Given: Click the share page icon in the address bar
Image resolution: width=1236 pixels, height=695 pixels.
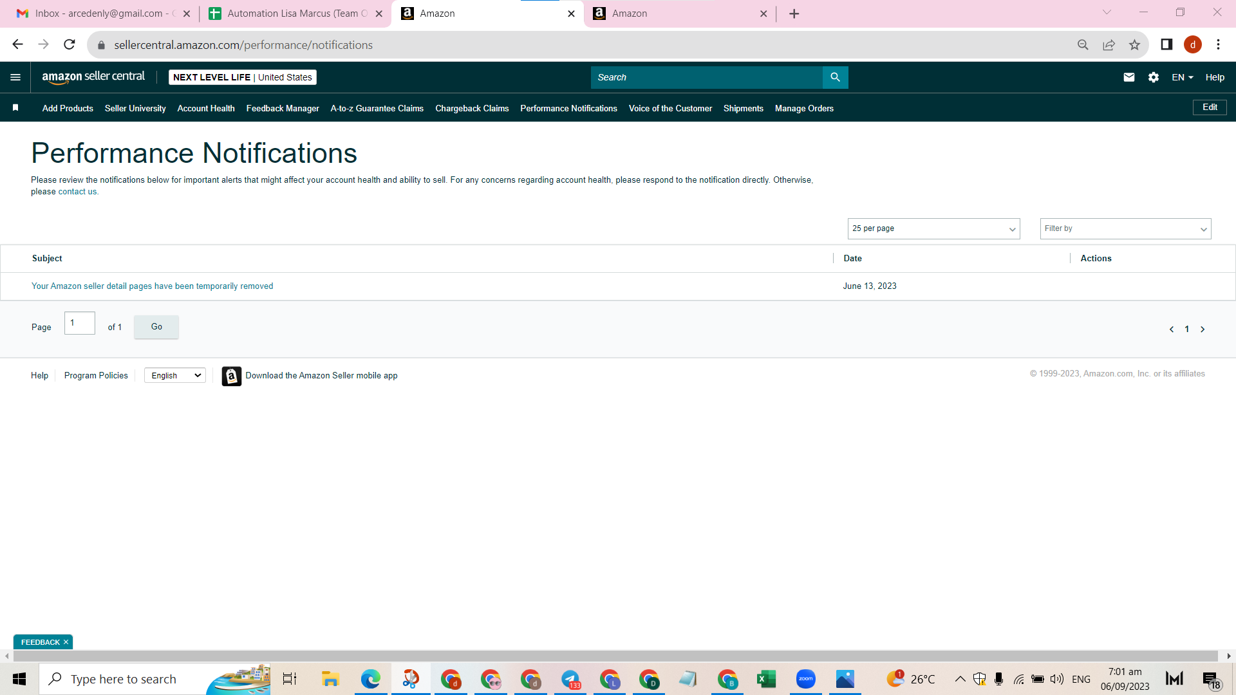Looking at the screenshot, I should coord(1109,44).
